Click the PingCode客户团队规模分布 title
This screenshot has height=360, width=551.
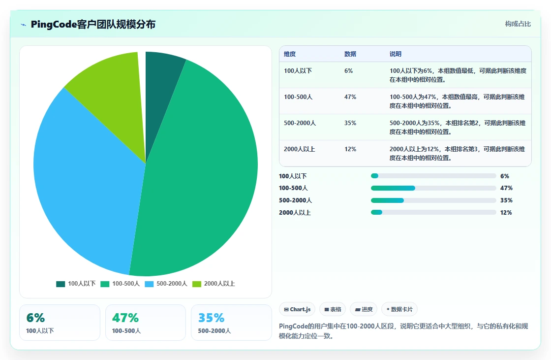[x=93, y=24]
